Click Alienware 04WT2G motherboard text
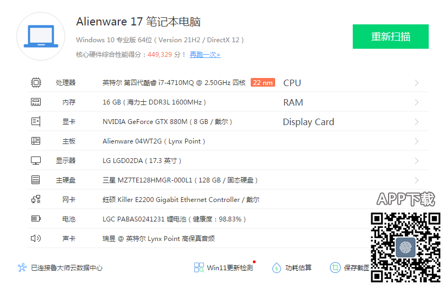 pyautogui.click(x=154, y=141)
